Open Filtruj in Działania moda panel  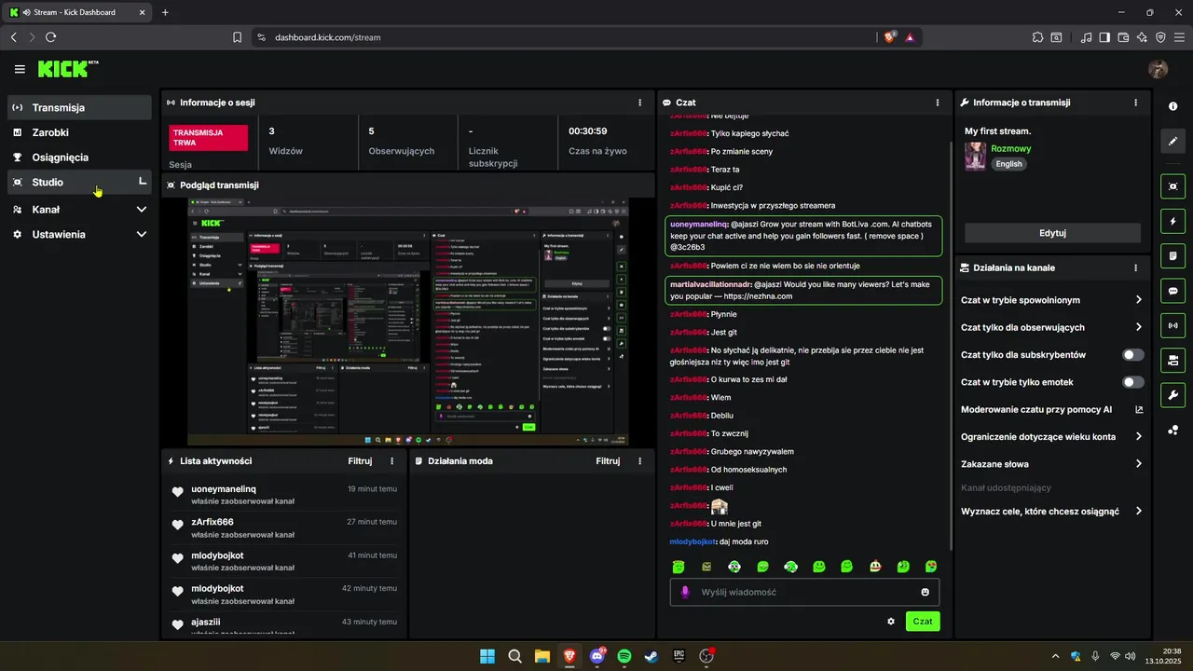(x=608, y=461)
